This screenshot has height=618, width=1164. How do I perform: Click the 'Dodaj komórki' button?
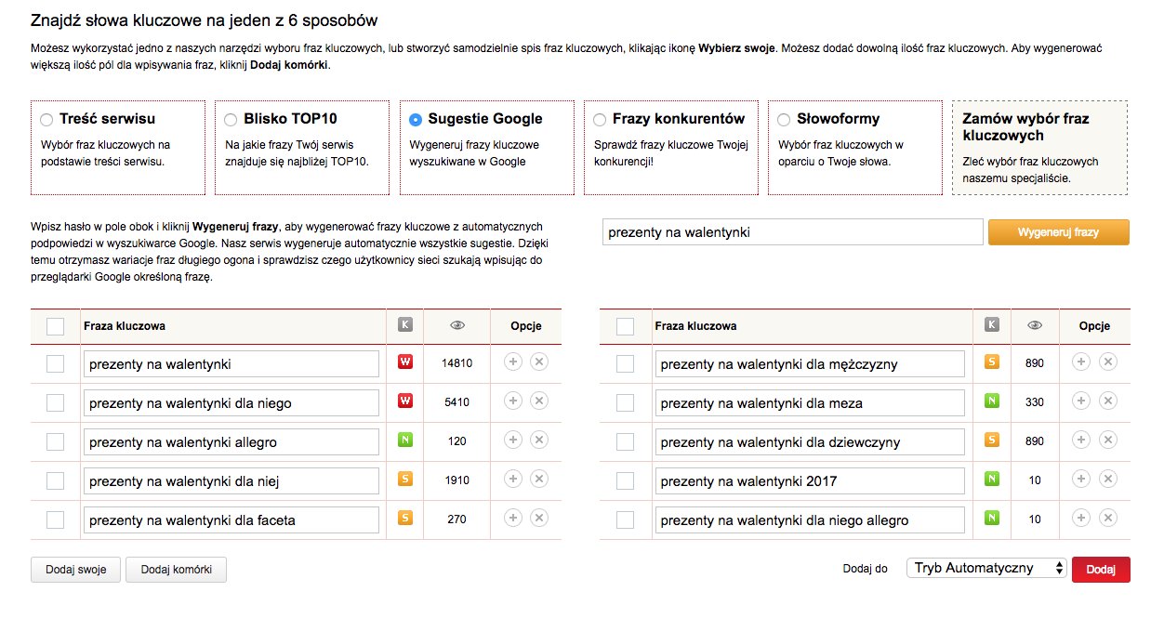[x=176, y=570]
